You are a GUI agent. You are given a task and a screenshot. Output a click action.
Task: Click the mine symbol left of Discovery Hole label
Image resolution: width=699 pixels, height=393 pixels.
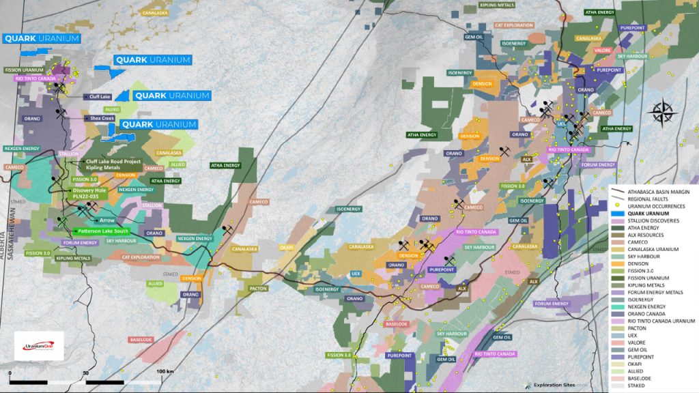click(x=56, y=180)
